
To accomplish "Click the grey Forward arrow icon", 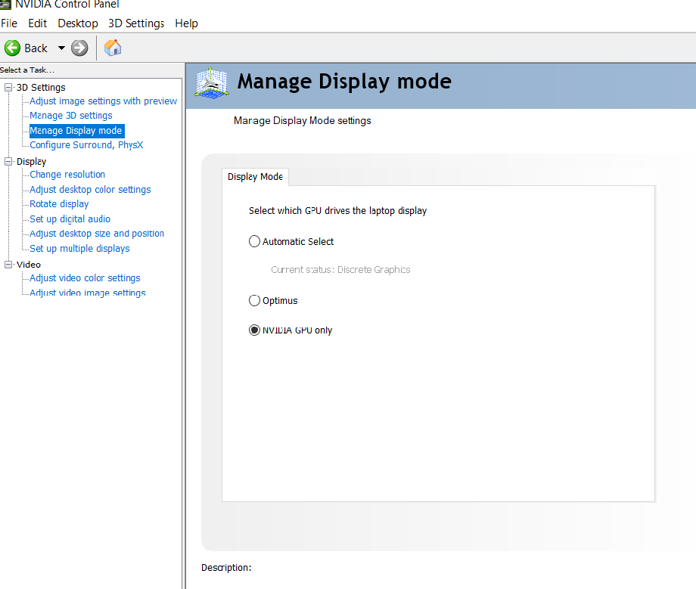I will [79, 48].
